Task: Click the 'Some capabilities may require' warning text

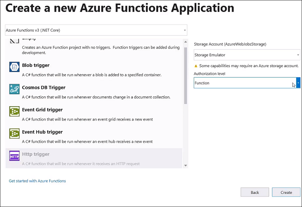Action: (249, 66)
